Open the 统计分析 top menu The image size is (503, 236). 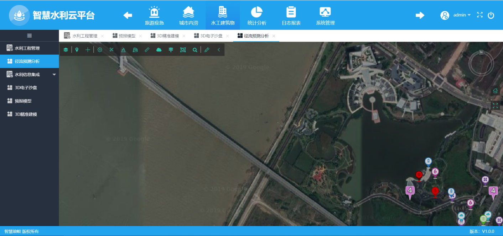[x=256, y=16]
